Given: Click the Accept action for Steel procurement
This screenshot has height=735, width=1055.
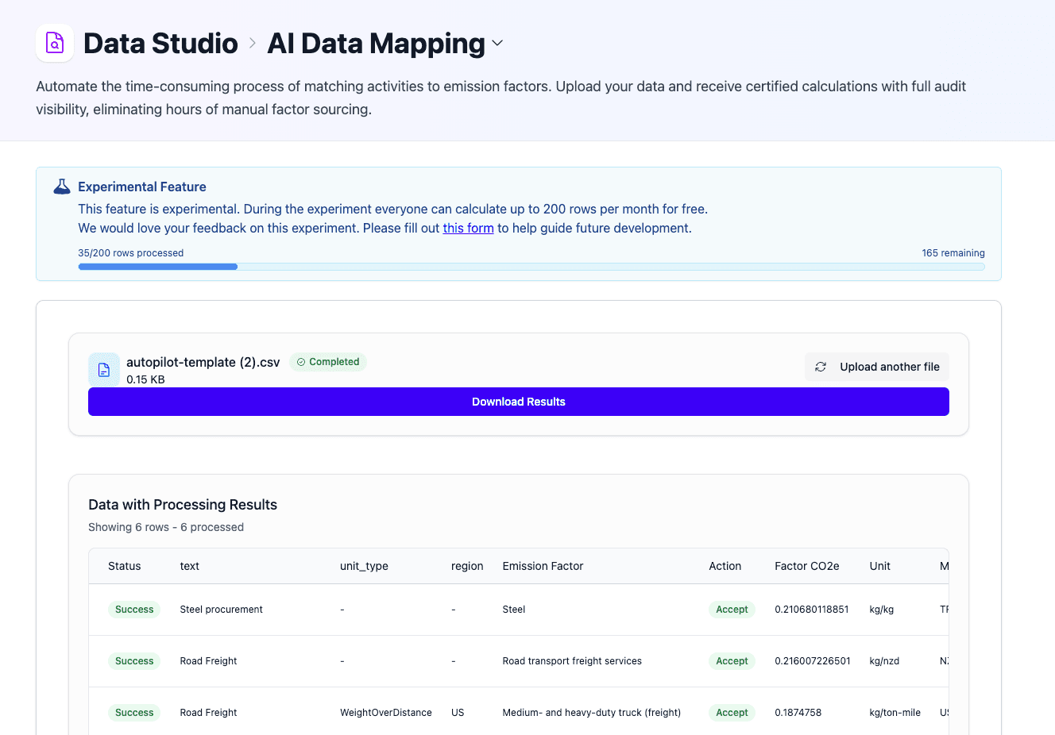Looking at the screenshot, I should click(x=732, y=610).
